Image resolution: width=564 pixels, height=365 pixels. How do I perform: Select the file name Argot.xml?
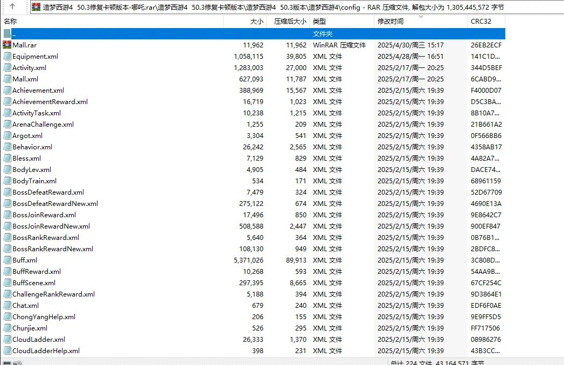point(27,136)
